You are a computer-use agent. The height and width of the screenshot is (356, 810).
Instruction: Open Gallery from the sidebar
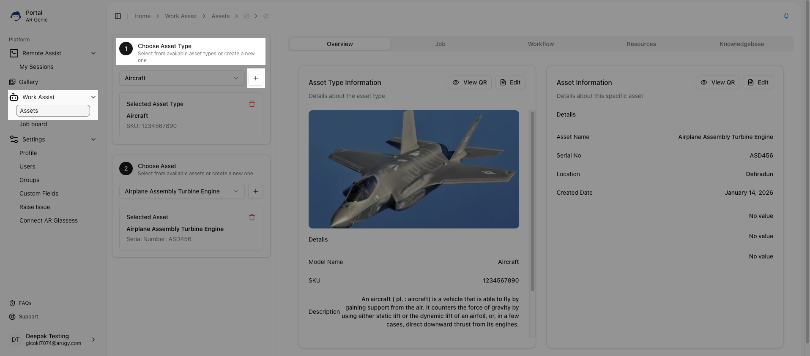click(x=28, y=82)
